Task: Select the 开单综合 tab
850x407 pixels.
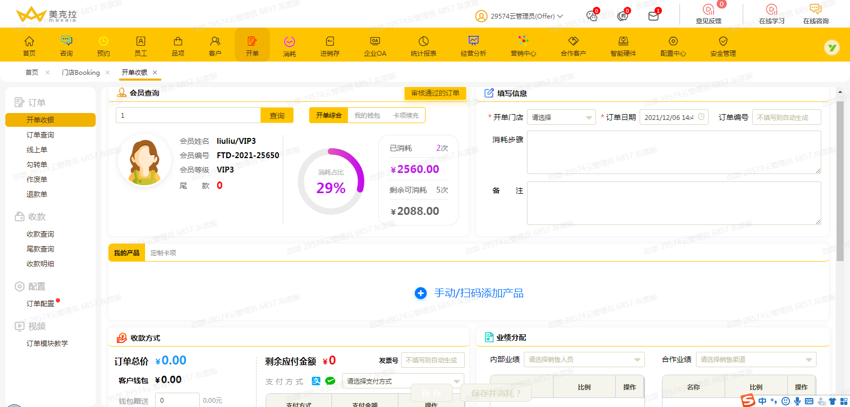Action: point(329,115)
